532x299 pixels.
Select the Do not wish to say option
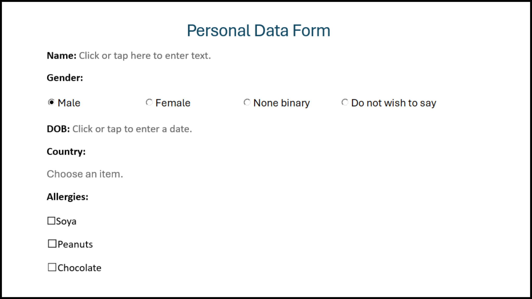(345, 103)
